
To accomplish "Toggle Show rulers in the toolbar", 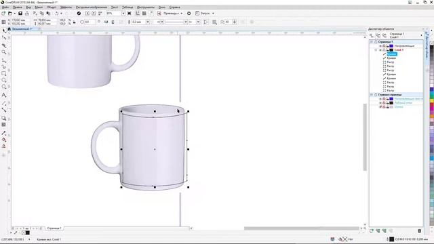I will (138, 14).
